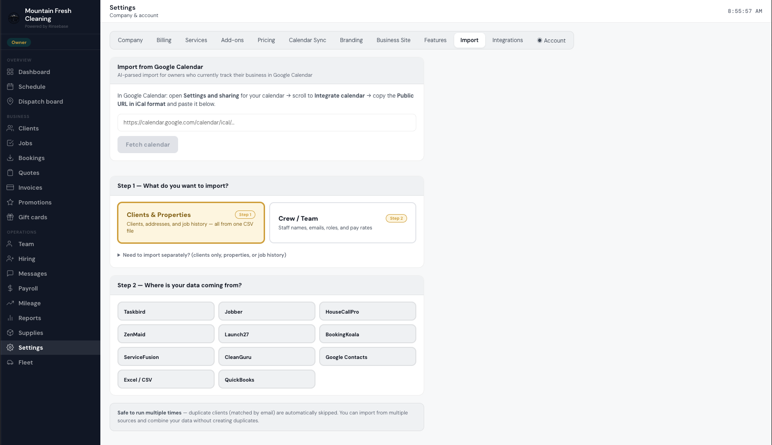Click the Clients people icon

coord(10,128)
